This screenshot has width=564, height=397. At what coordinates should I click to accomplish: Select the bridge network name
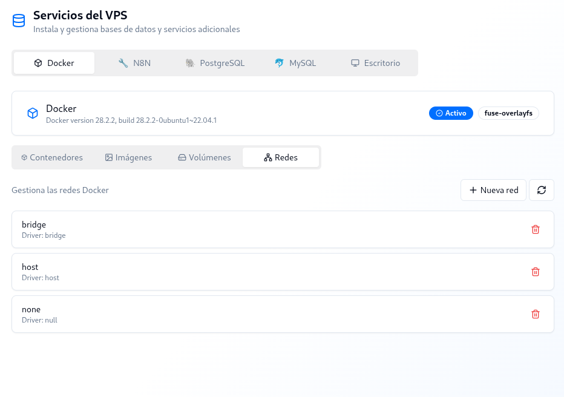(34, 225)
